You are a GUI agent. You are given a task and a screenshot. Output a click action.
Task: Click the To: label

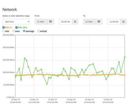tap(84, 16)
